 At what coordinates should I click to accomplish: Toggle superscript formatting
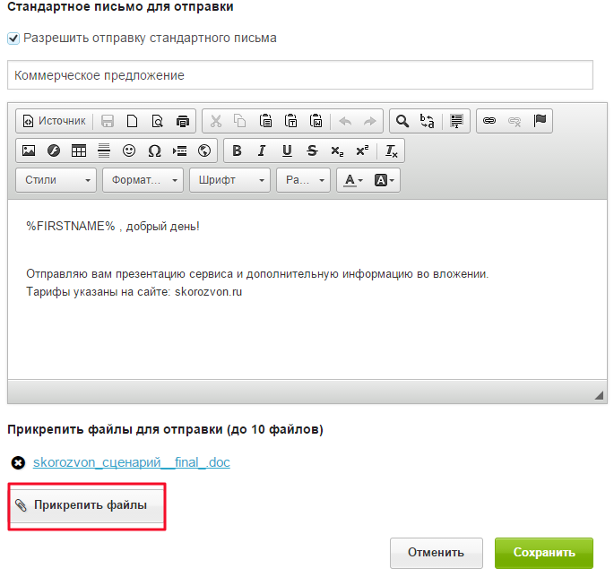(362, 151)
